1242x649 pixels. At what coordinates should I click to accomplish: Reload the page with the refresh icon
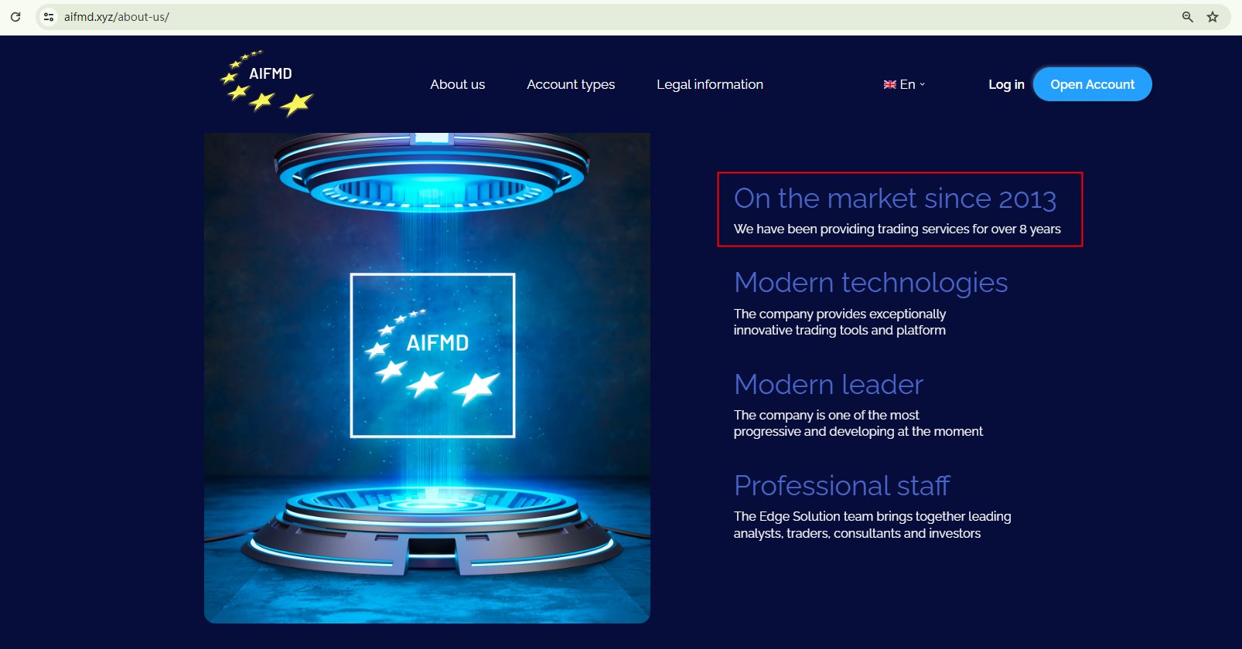click(x=15, y=17)
